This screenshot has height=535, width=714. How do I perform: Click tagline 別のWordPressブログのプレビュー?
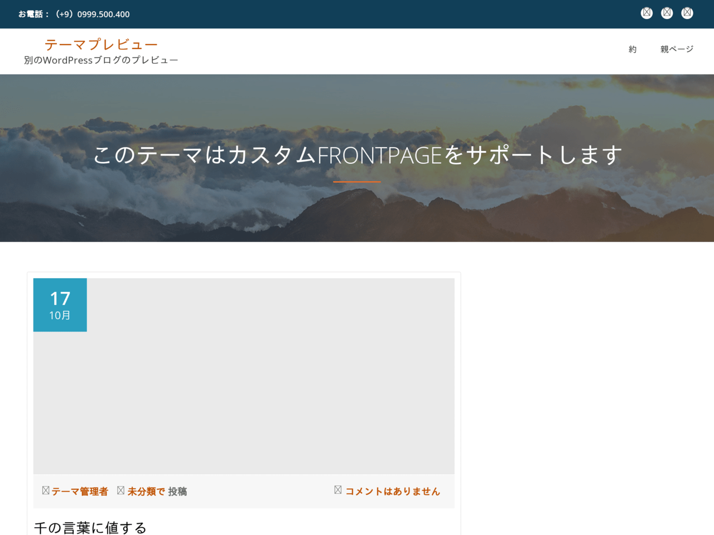(x=101, y=60)
